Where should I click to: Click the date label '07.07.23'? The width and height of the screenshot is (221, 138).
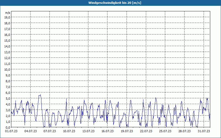[x=50, y=131]
